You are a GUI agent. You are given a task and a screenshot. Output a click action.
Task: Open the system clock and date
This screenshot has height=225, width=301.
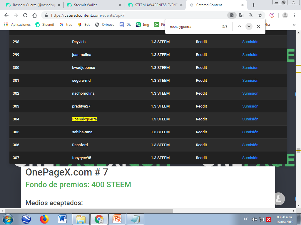coord(285,219)
